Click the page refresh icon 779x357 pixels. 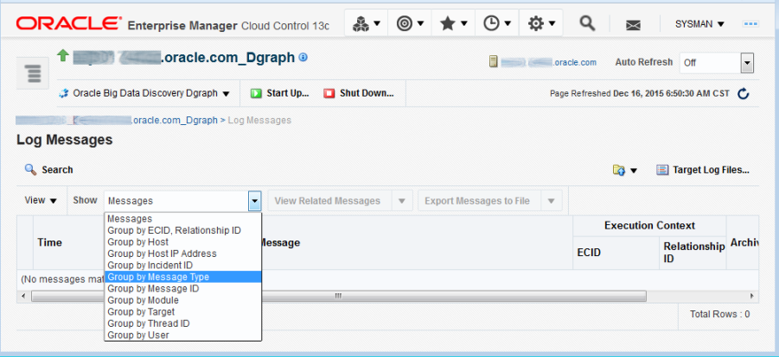pos(744,93)
